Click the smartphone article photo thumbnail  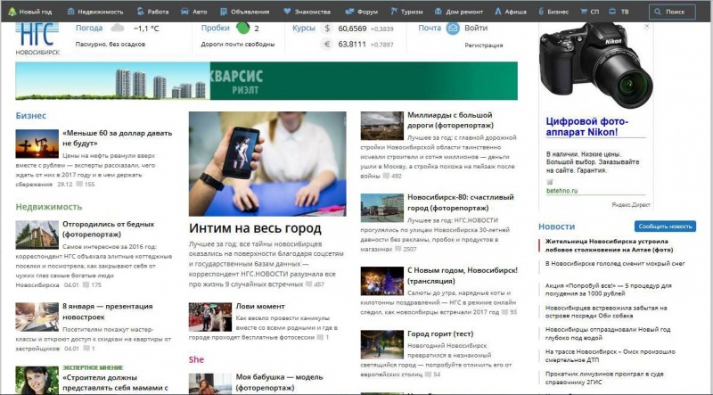(266, 163)
